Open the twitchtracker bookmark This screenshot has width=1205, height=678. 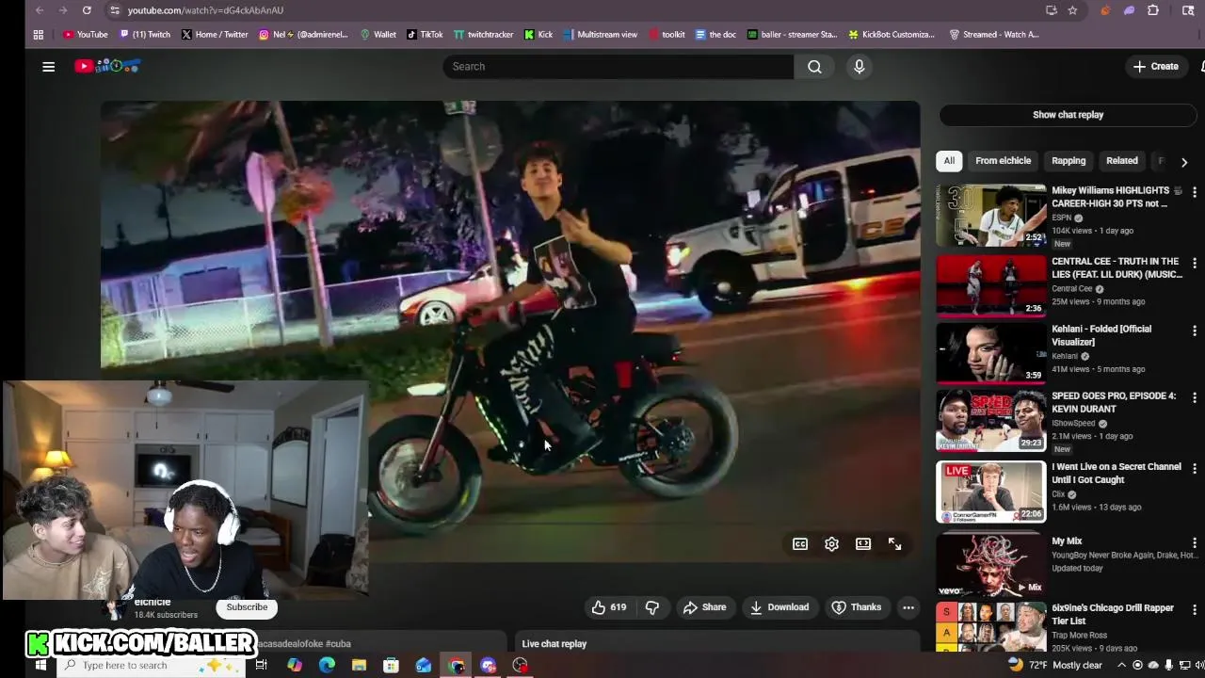point(484,35)
